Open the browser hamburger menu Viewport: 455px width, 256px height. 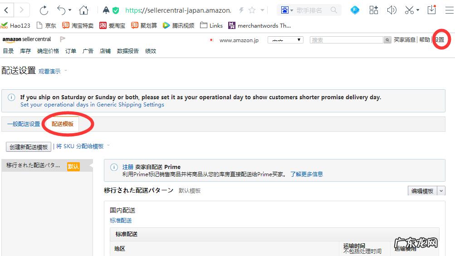[x=450, y=10]
